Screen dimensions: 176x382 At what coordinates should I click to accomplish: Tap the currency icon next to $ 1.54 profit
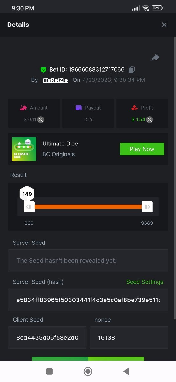(150, 120)
